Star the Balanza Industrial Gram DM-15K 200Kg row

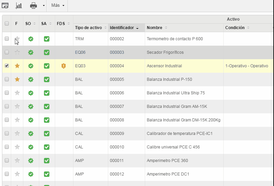(17, 120)
